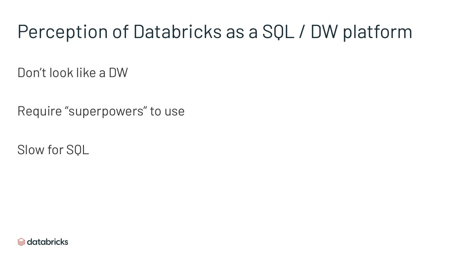Viewport: 458px width, 257px height.
Task: Click the Databricks stacked-layers logo icon
Action: [x=21, y=242]
